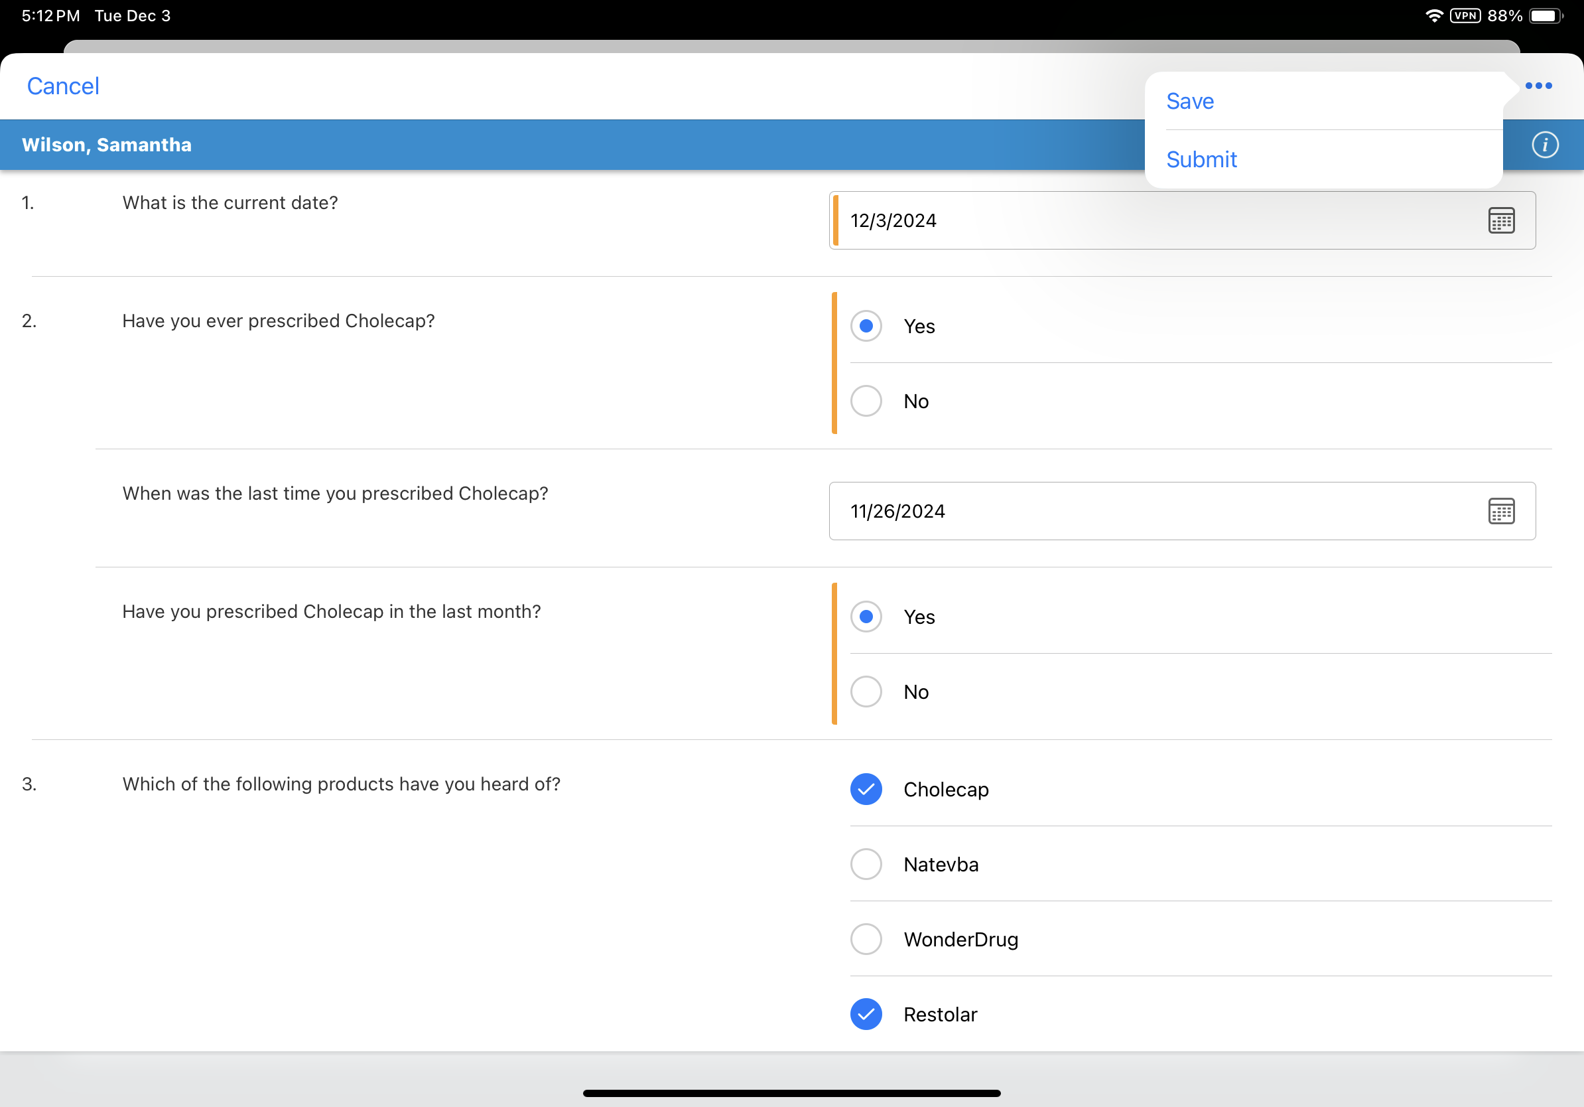This screenshot has height=1107, width=1584.
Task: Select No for ever prescribed Cholecap
Action: (x=866, y=401)
